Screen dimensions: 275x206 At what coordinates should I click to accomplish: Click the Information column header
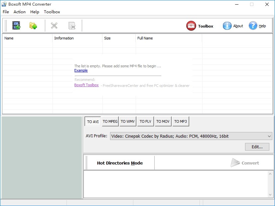tap(77, 38)
